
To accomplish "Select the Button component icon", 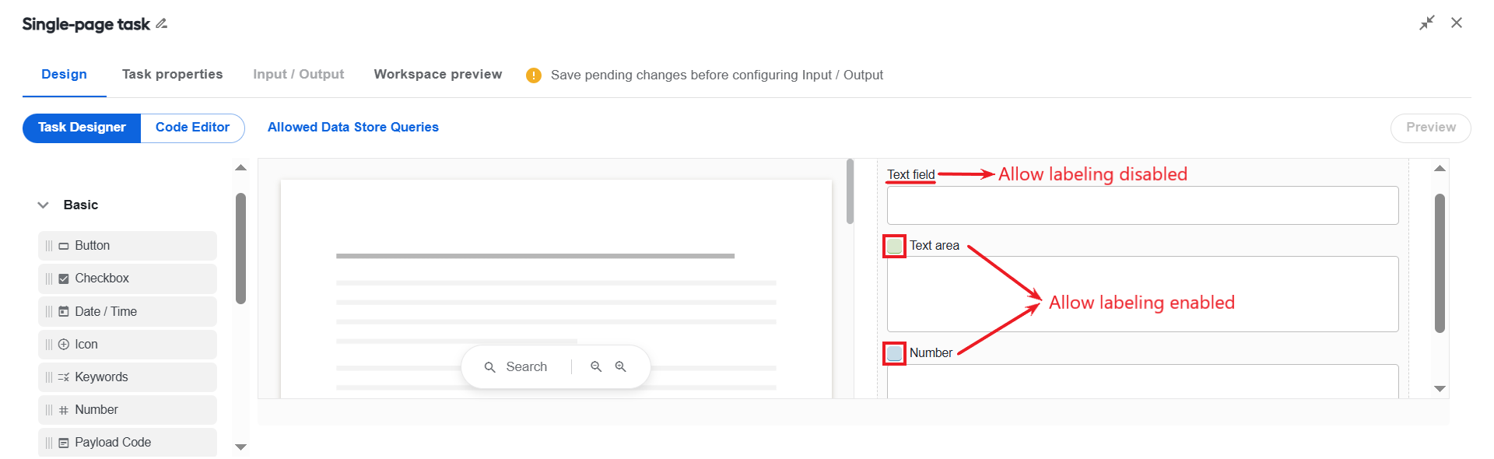I will click(x=64, y=246).
